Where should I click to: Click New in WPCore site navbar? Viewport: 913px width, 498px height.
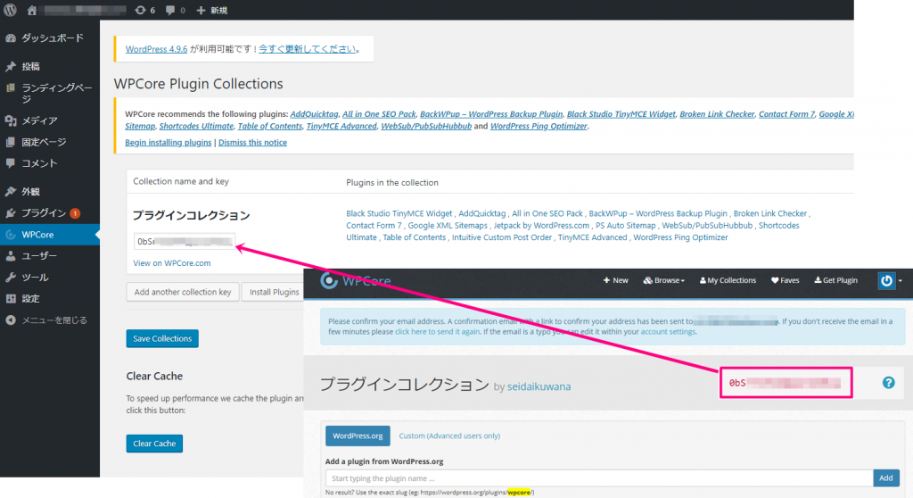tap(615, 280)
